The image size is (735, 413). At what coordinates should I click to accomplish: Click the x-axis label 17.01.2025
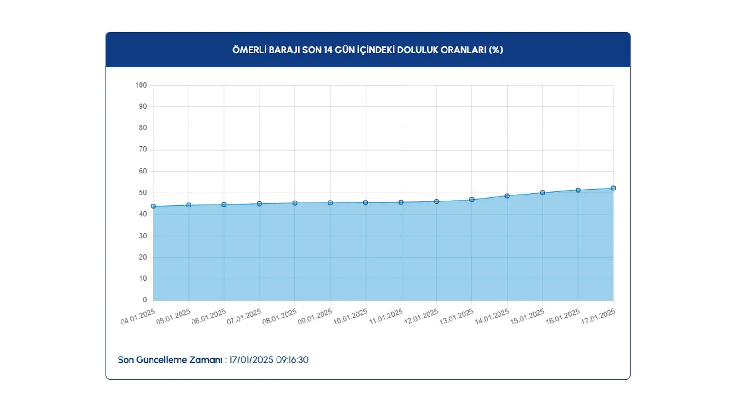click(x=598, y=317)
